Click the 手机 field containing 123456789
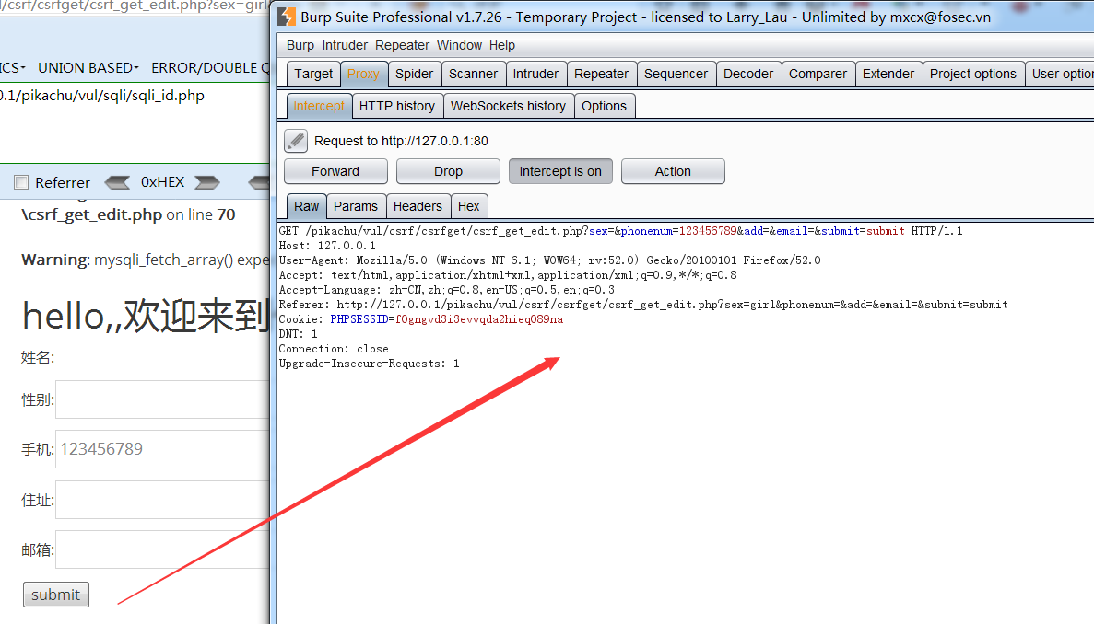The height and width of the screenshot is (624, 1094). point(162,449)
